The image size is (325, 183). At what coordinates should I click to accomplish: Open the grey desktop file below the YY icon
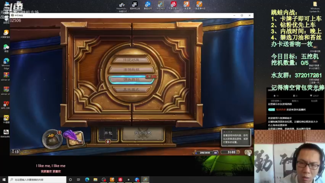point(6,133)
